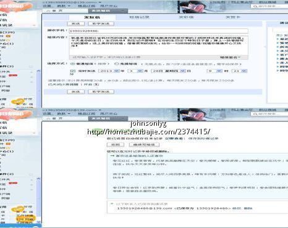Toggle the 定时发送 scheduled send checkbox
Image resolution: width=288 pixels, height=228 pixels.
(73, 71)
